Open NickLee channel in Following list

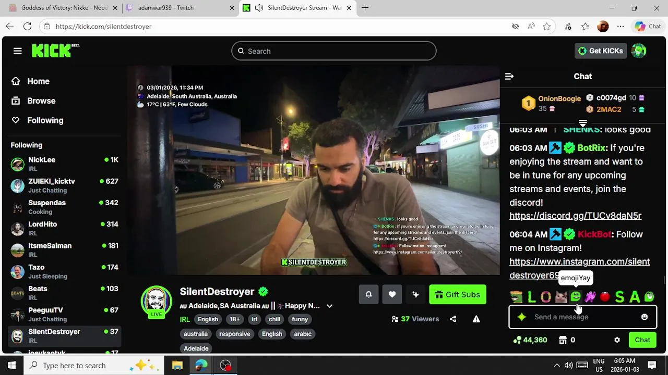click(x=65, y=164)
